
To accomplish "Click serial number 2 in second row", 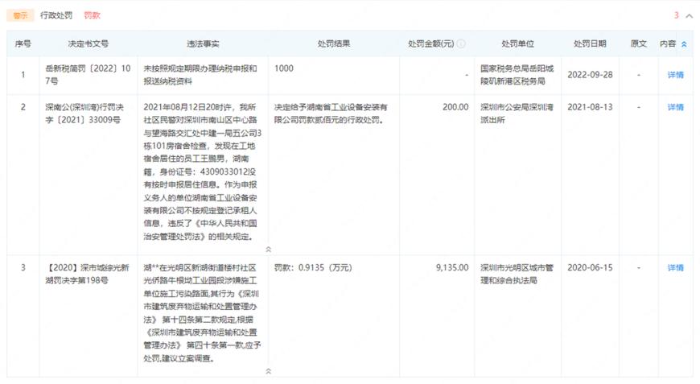I will click(x=23, y=107).
